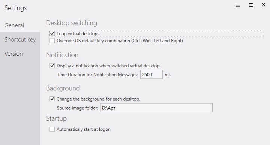Click the Display a notification label text

[x=108, y=66]
